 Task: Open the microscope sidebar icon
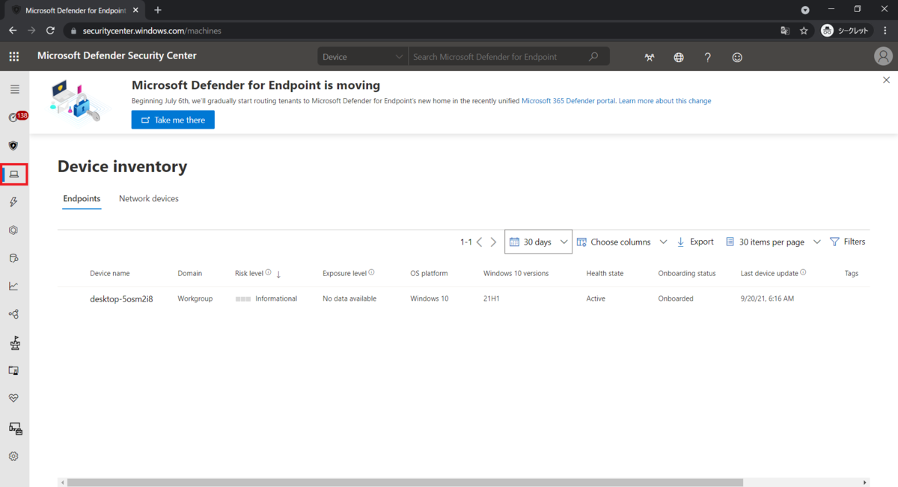14,343
